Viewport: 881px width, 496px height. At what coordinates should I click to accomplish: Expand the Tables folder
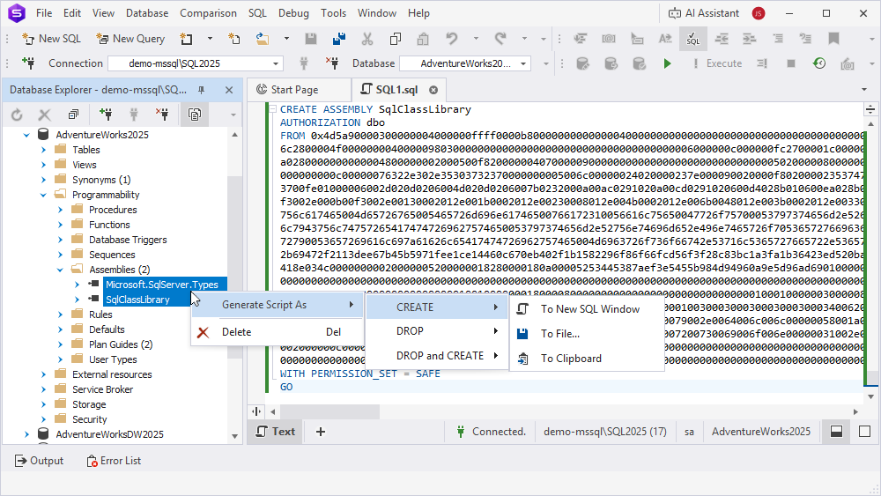pyautogui.click(x=43, y=150)
